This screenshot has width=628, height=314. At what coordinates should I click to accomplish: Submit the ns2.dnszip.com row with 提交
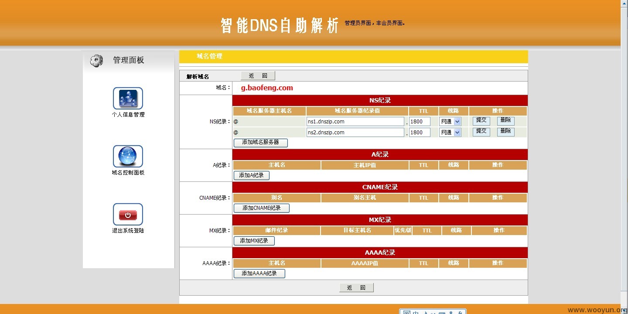tap(481, 132)
